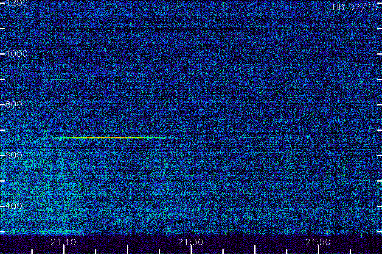382x254 pixels.
Task: Click the tick mark below 21:10
Action: [x=64, y=250]
